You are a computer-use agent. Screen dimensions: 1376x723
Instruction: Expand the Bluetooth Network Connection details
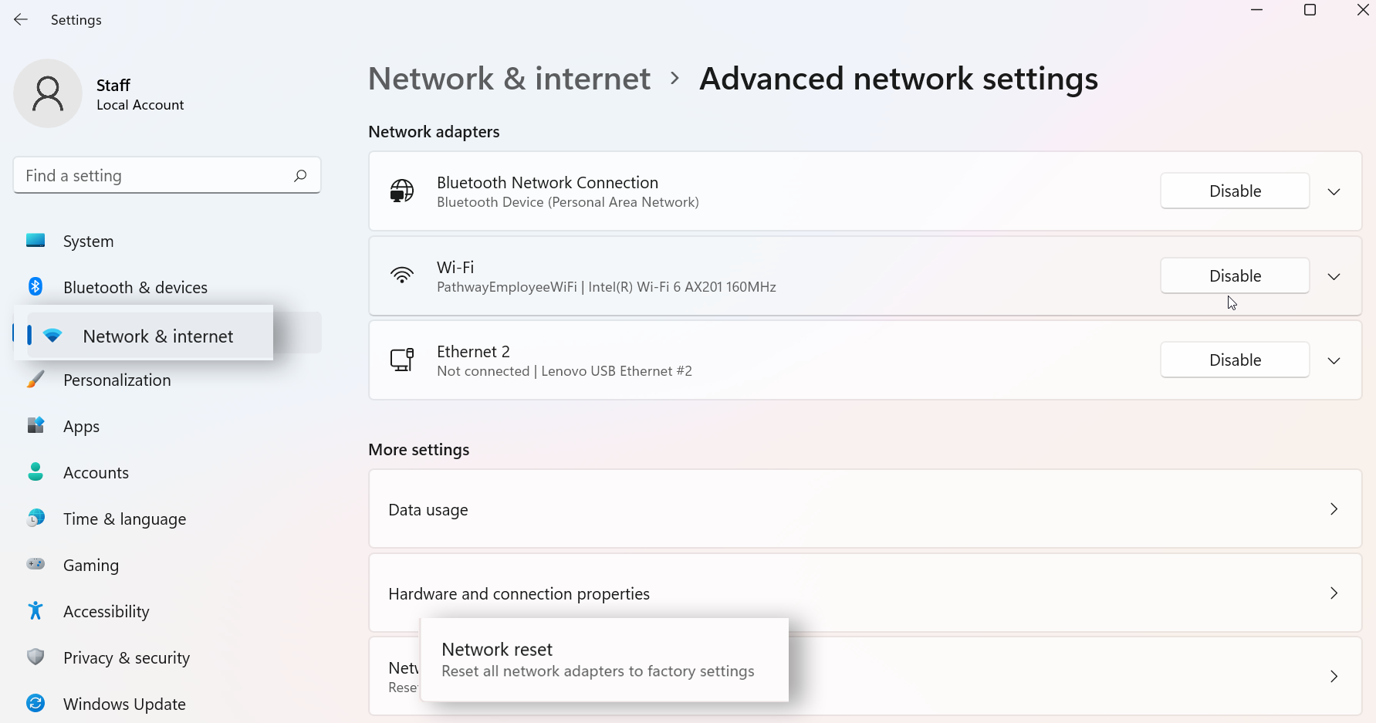pos(1334,191)
